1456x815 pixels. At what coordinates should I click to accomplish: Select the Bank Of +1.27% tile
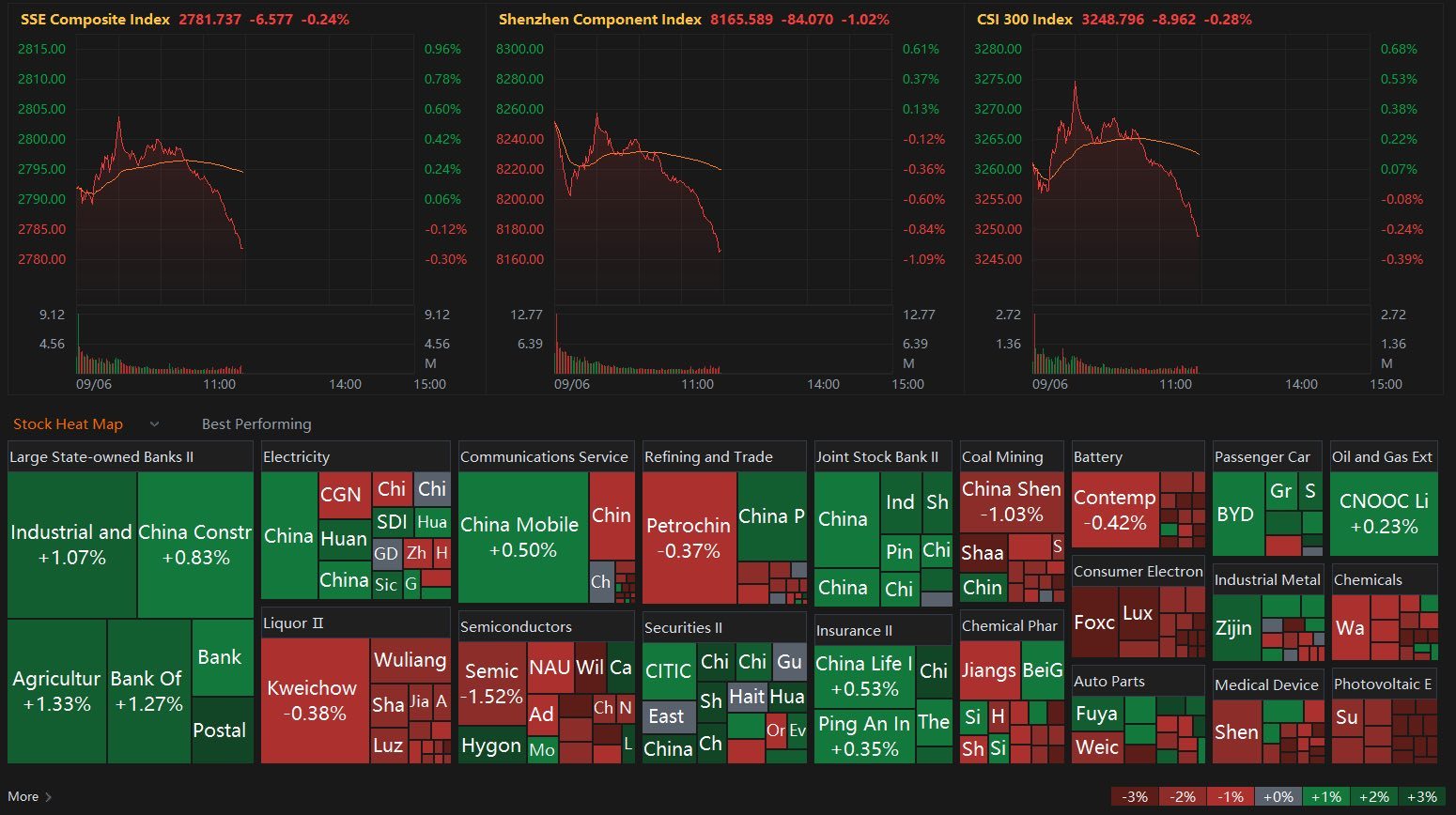pyautogui.click(x=149, y=691)
